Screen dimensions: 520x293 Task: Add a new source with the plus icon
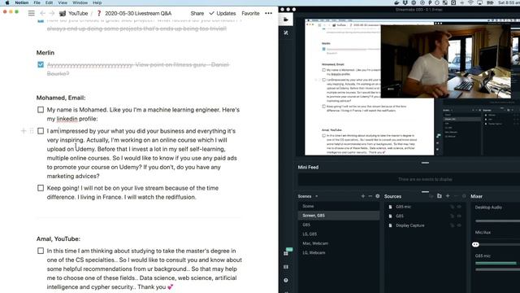click(x=448, y=196)
